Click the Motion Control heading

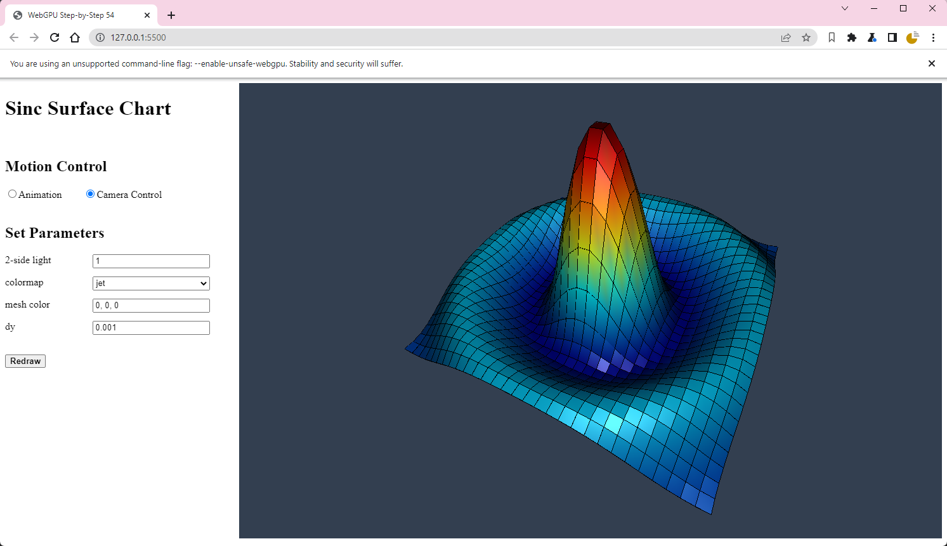point(56,166)
